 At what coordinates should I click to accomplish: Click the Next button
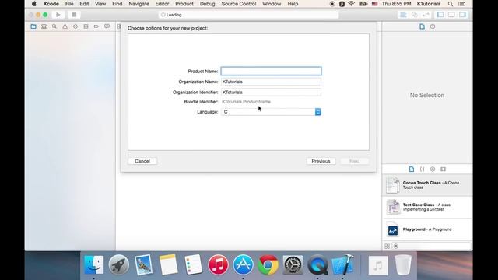(355, 161)
